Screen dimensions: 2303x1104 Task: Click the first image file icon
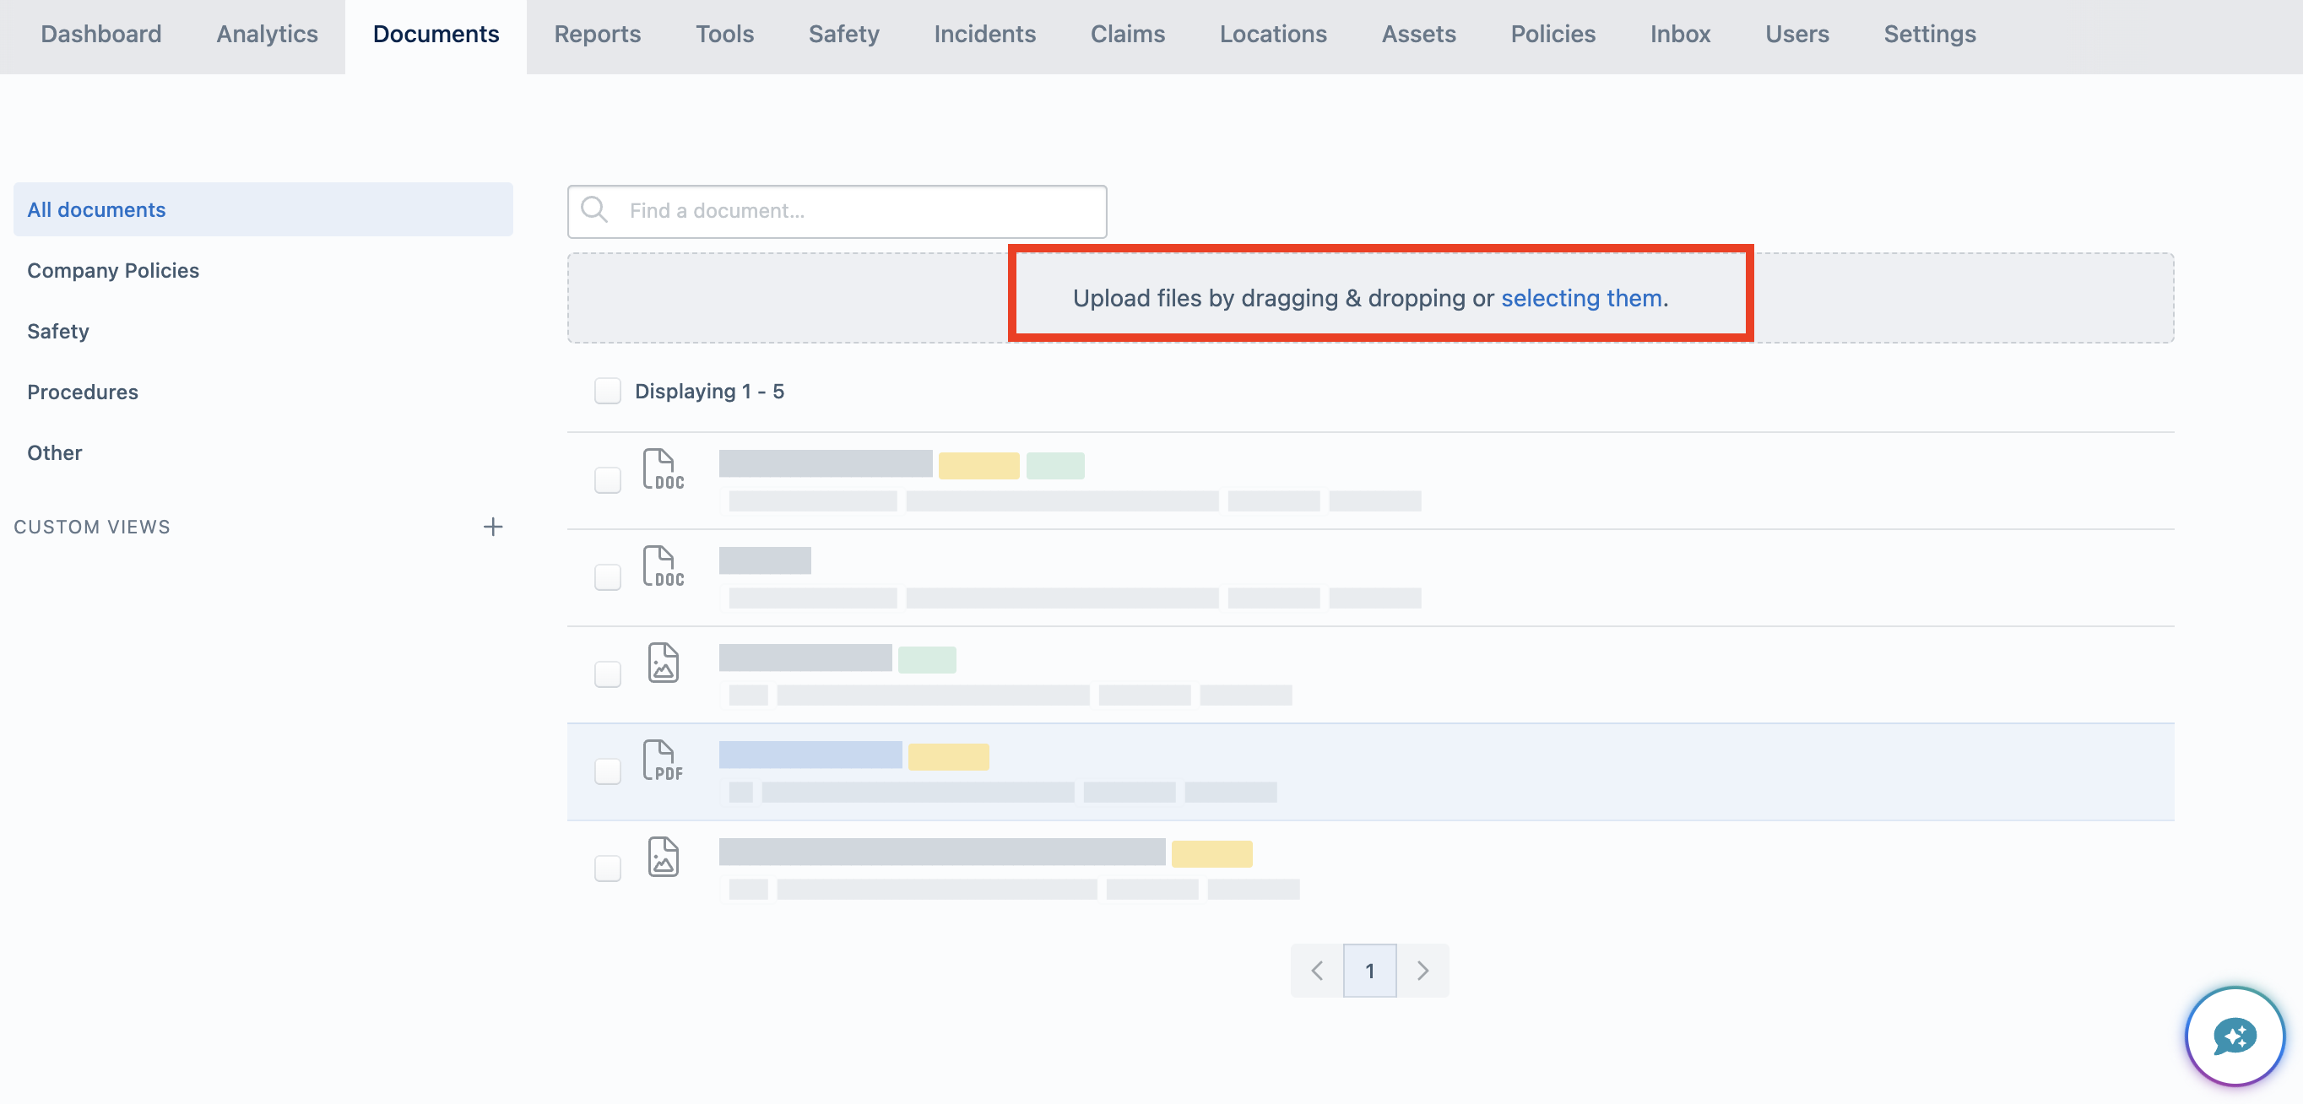coord(663,663)
